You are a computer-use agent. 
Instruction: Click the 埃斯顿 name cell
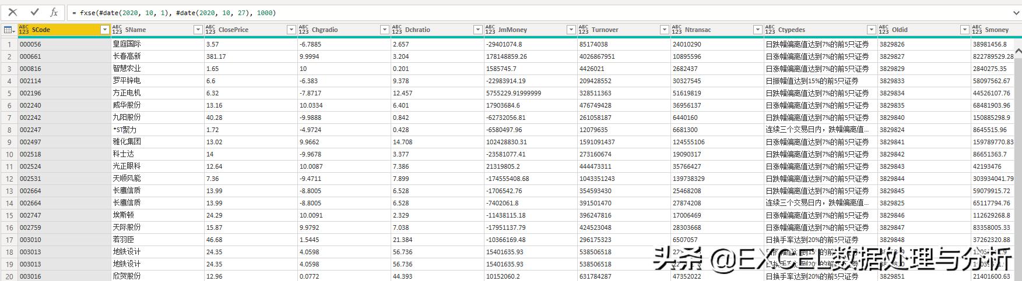coord(157,215)
